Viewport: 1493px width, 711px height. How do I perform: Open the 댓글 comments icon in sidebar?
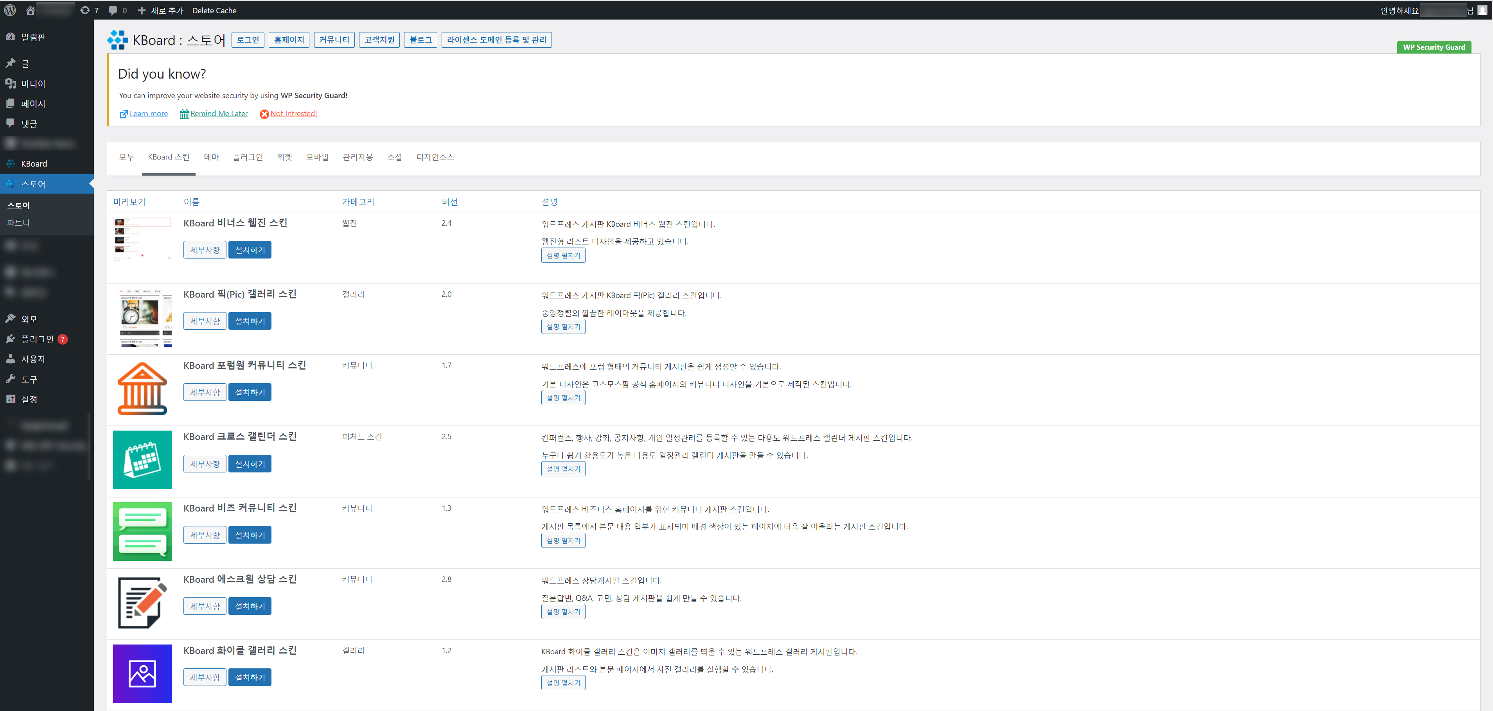tap(11, 124)
